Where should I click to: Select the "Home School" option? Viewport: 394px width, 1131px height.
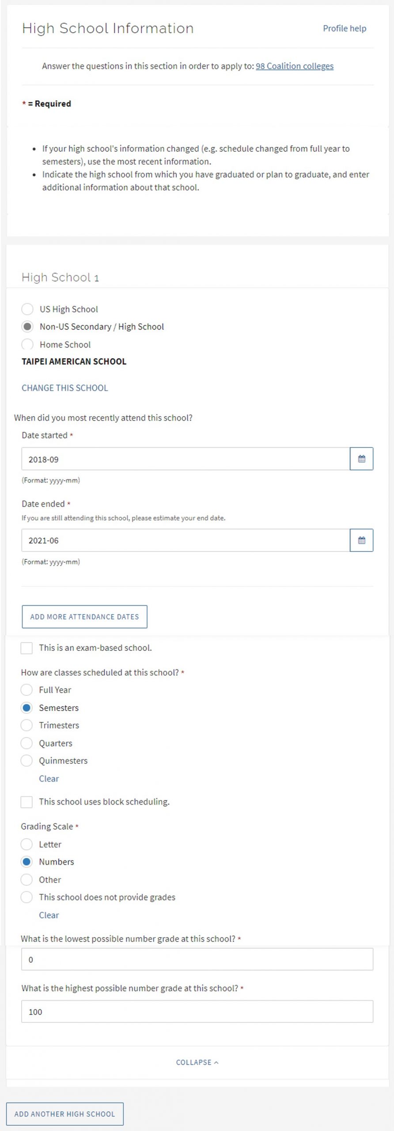click(27, 344)
